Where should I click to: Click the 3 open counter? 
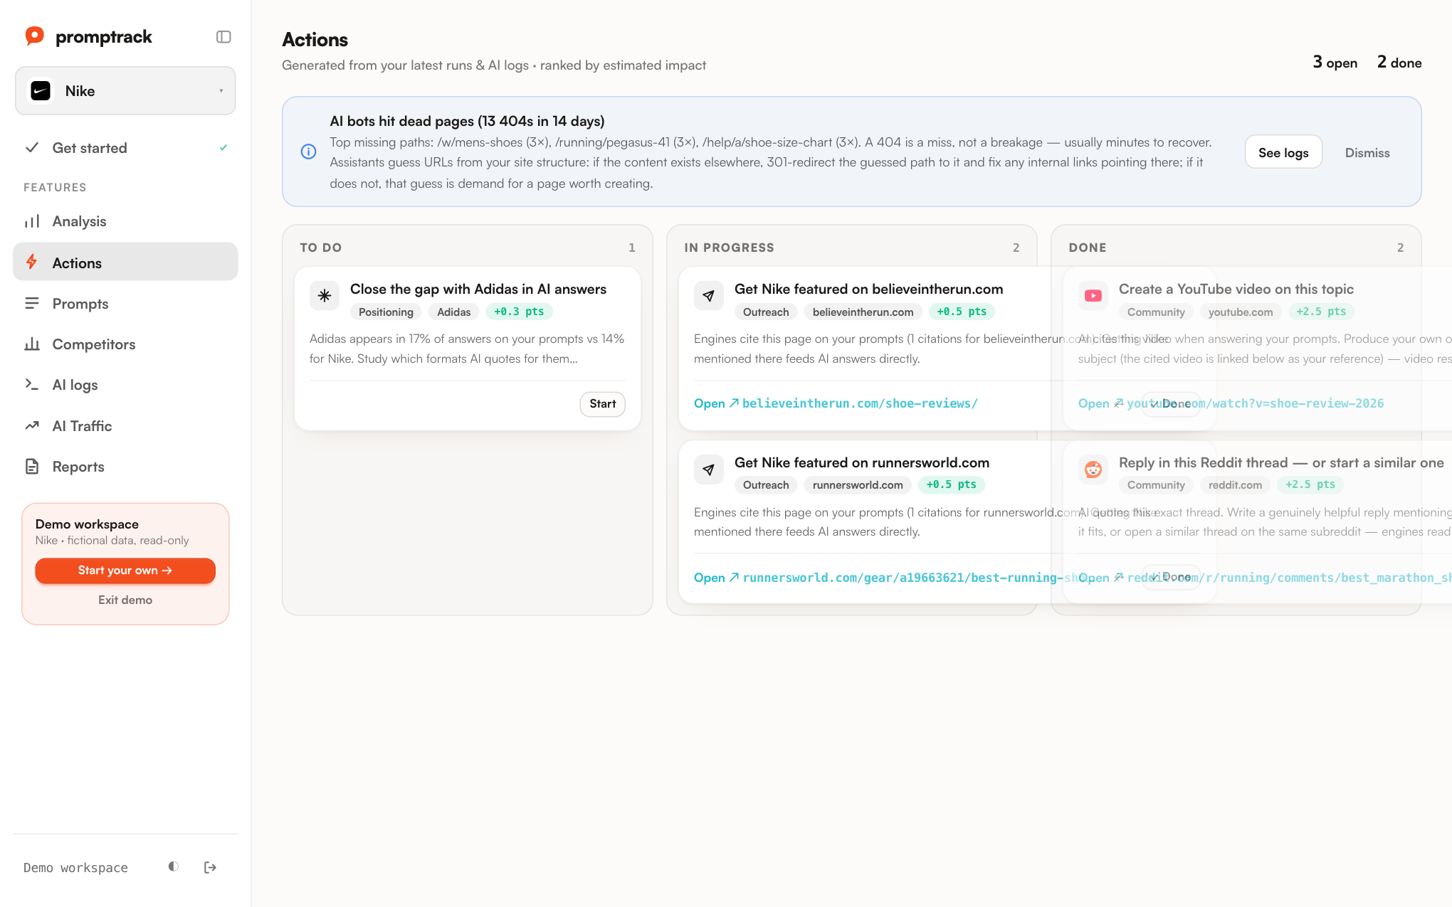(1335, 63)
